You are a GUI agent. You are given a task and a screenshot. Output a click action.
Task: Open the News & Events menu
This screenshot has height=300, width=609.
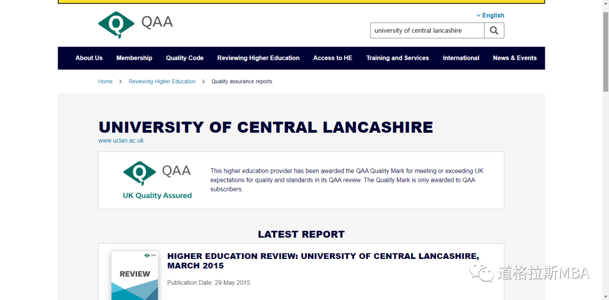point(514,58)
